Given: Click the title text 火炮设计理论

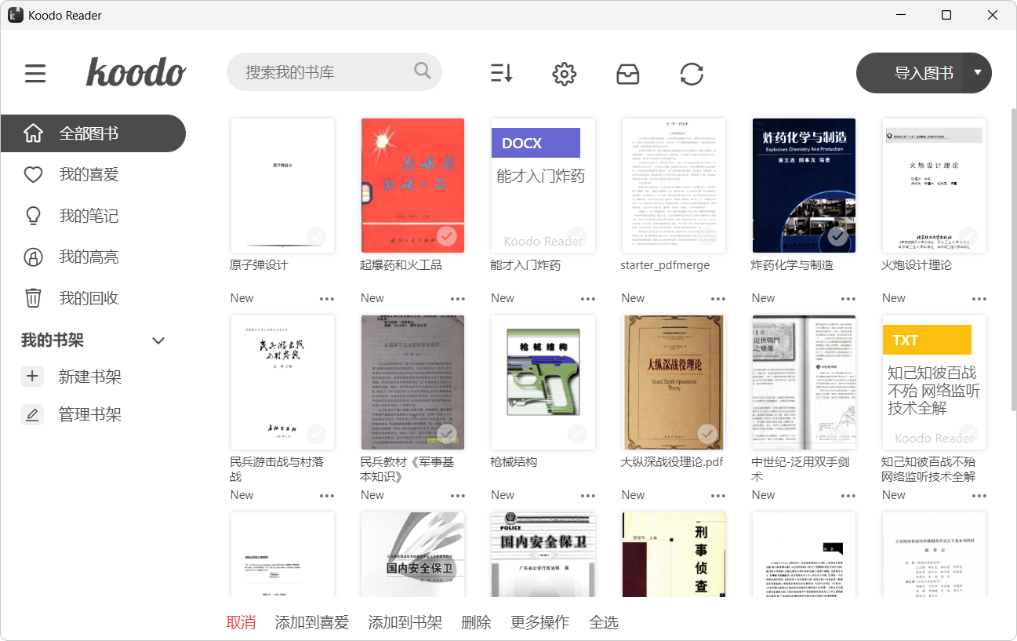Looking at the screenshot, I should [917, 265].
